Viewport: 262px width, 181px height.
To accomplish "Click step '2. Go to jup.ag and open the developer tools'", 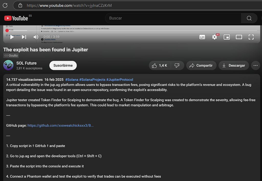I will (x=54, y=156).
